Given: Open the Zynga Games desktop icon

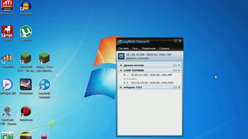Looking at the screenshot, I should pos(7,34).
